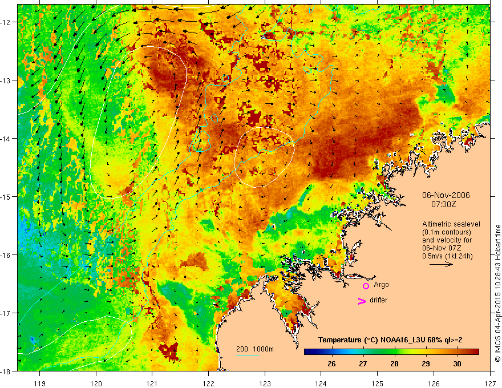Click longitude axis label 124
This screenshot has height=388, width=502.
(321, 383)
